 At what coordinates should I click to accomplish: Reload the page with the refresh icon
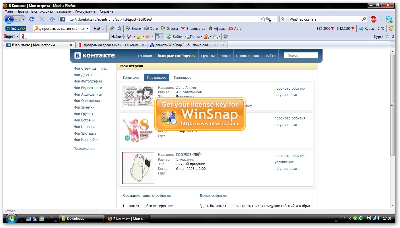pyautogui.click(x=32, y=19)
